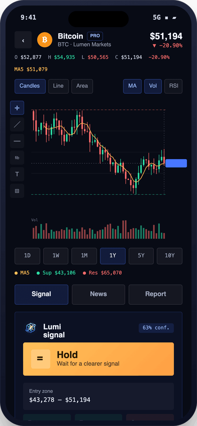Switch chart type to Line
The width and height of the screenshot is (197, 426).
click(58, 86)
